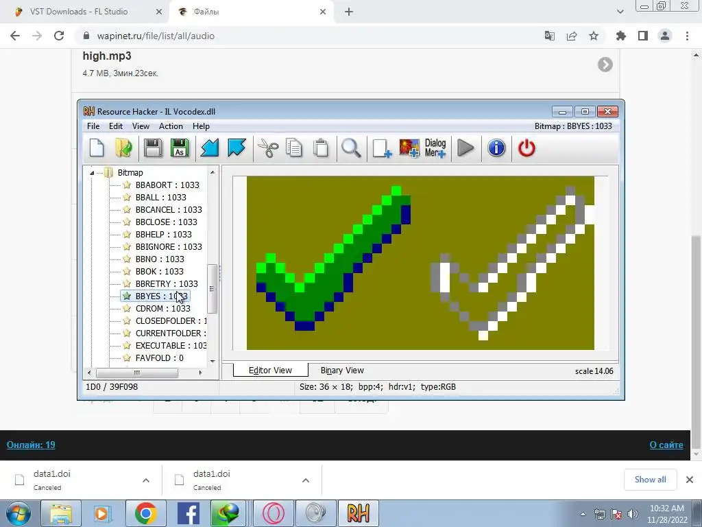Open the blue info icon
Screen dimensions: 702x527
pos(496,148)
